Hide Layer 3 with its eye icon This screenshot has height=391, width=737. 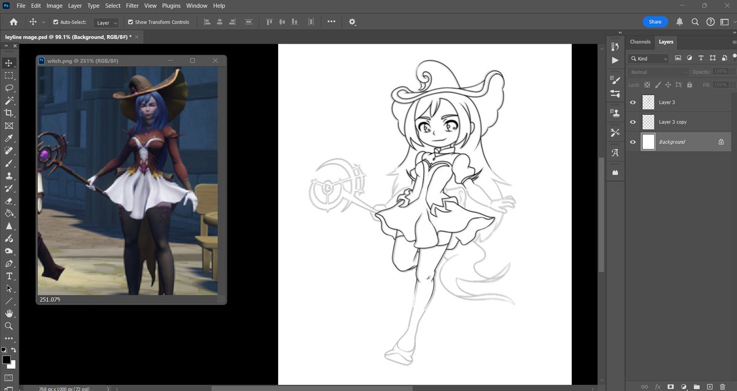[x=633, y=103]
